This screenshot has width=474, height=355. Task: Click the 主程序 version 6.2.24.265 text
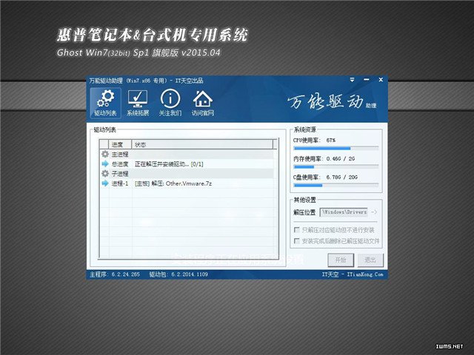coord(115,274)
